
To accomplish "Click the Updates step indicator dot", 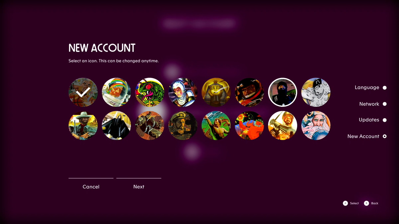I will tap(385, 120).
